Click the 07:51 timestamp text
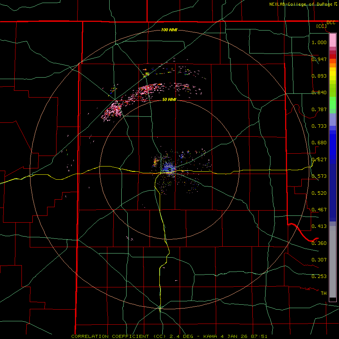The width and height of the screenshot is (339, 339). 259,336
